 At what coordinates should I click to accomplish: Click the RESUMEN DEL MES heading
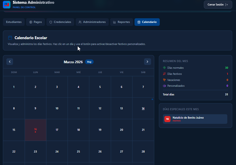click(x=175, y=61)
